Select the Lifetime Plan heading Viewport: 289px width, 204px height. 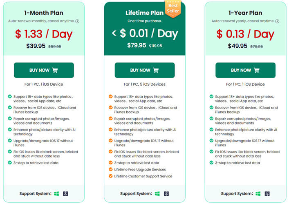145,13
